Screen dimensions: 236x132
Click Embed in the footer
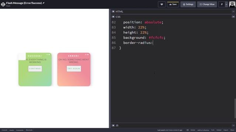(219, 130)
